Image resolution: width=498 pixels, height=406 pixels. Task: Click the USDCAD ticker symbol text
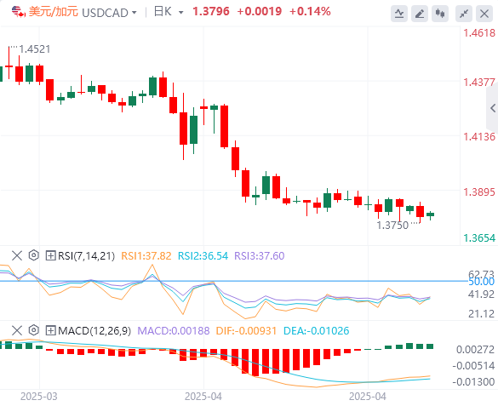point(105,13)
